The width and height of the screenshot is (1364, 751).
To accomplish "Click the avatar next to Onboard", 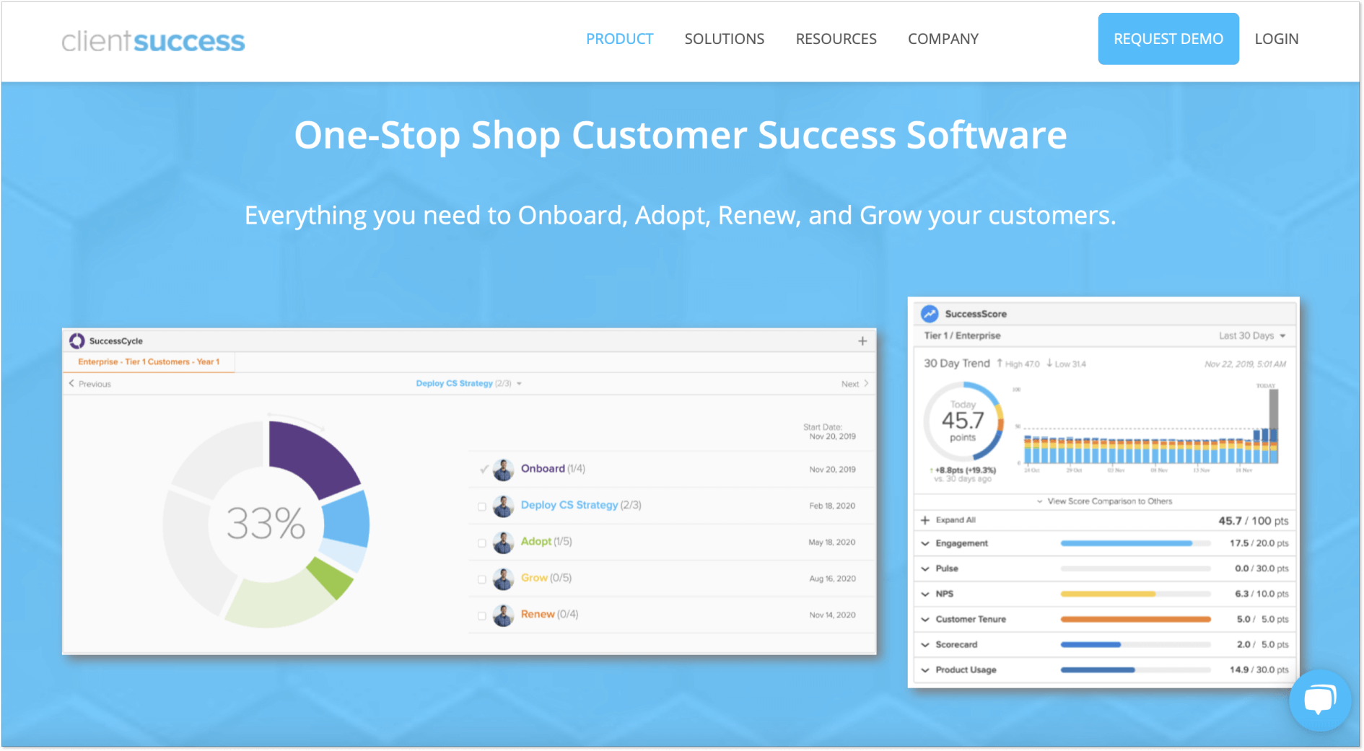I will coord(503,470).
